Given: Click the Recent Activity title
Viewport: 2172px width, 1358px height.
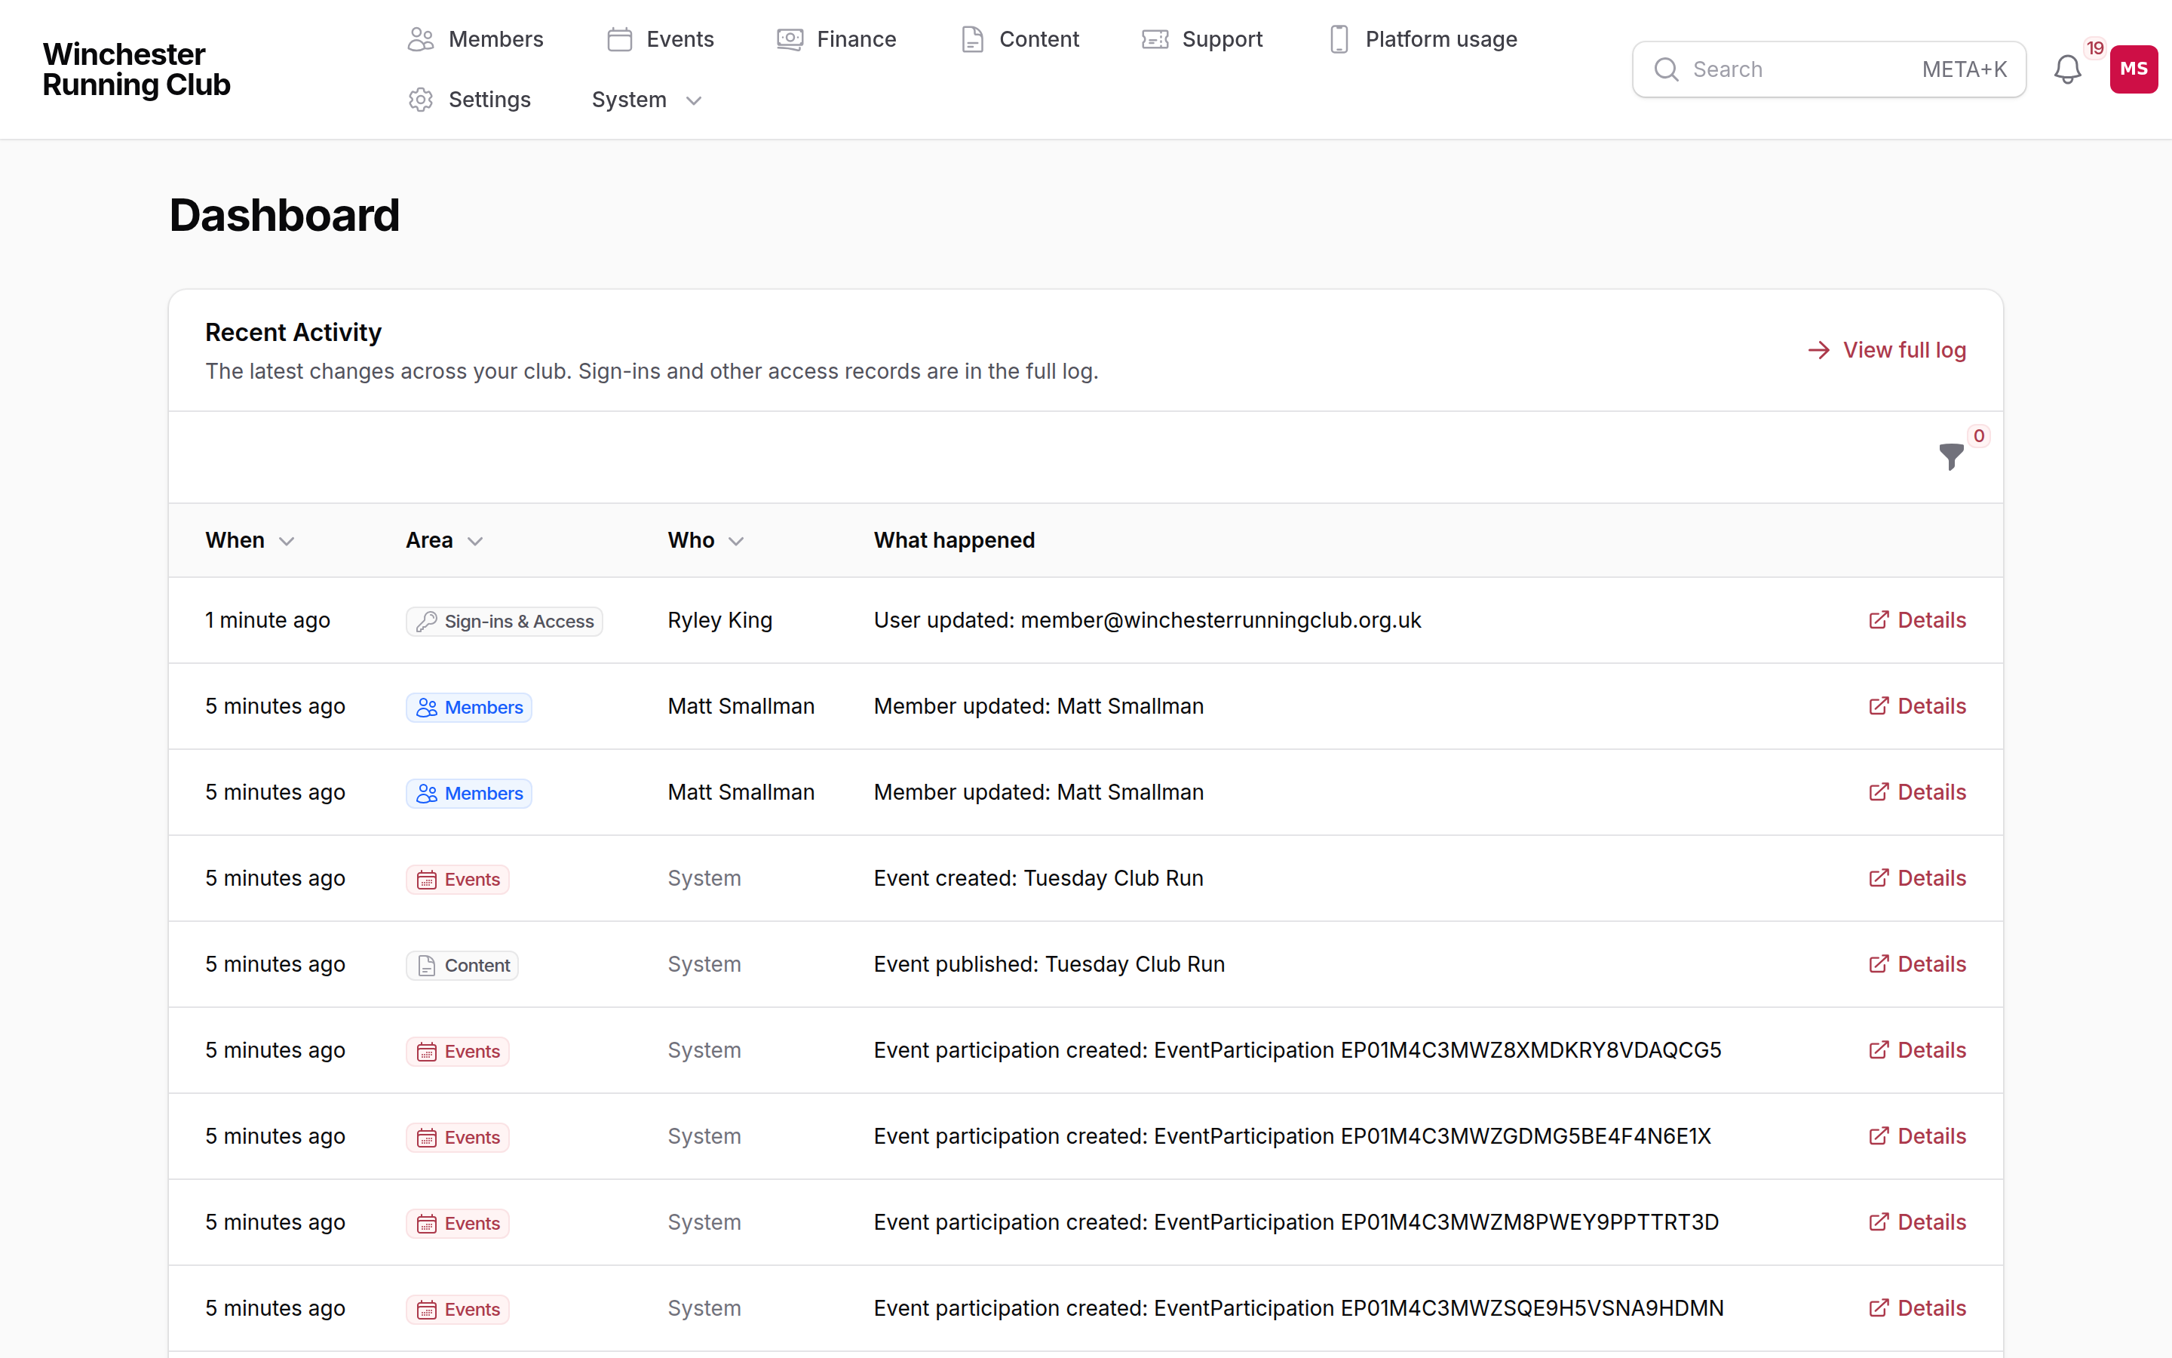Looking at the screenshot, I should tap(293, 332).
